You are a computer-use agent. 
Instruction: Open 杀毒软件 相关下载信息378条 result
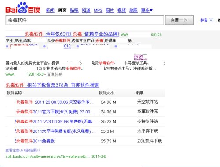(52, 85)
